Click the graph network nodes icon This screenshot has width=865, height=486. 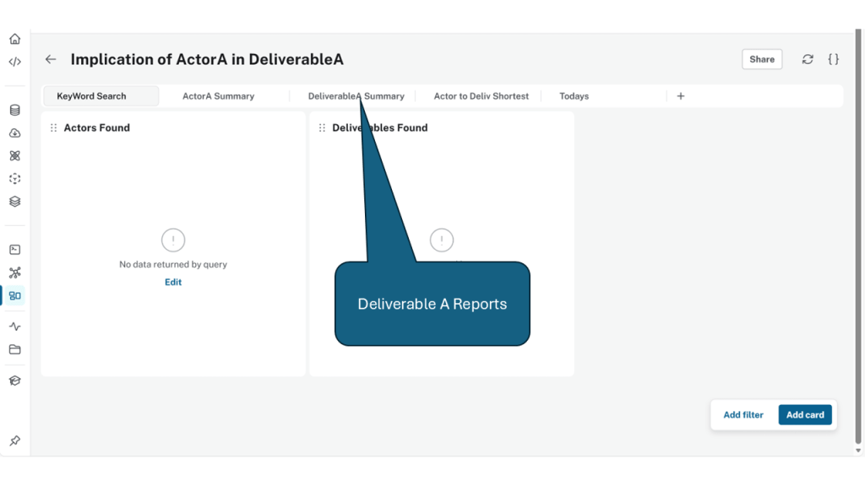click(14, 273)
